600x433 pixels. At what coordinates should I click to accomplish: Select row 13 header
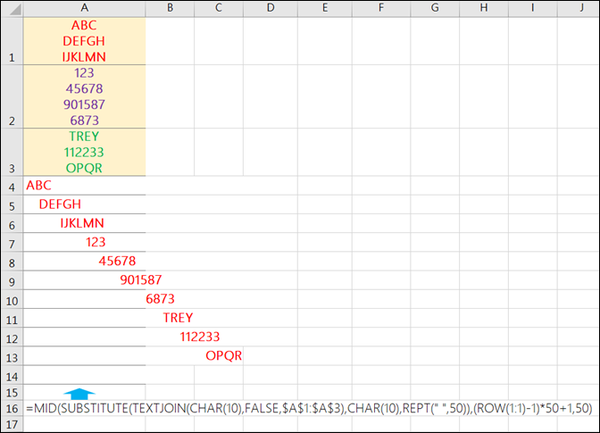point(12,356)
